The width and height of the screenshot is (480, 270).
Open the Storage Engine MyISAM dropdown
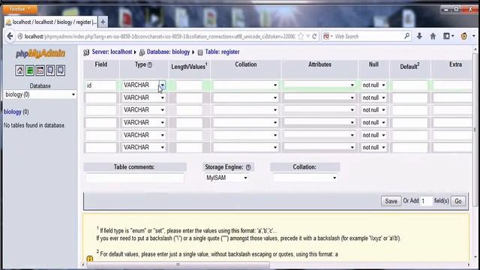coord(226,178)
